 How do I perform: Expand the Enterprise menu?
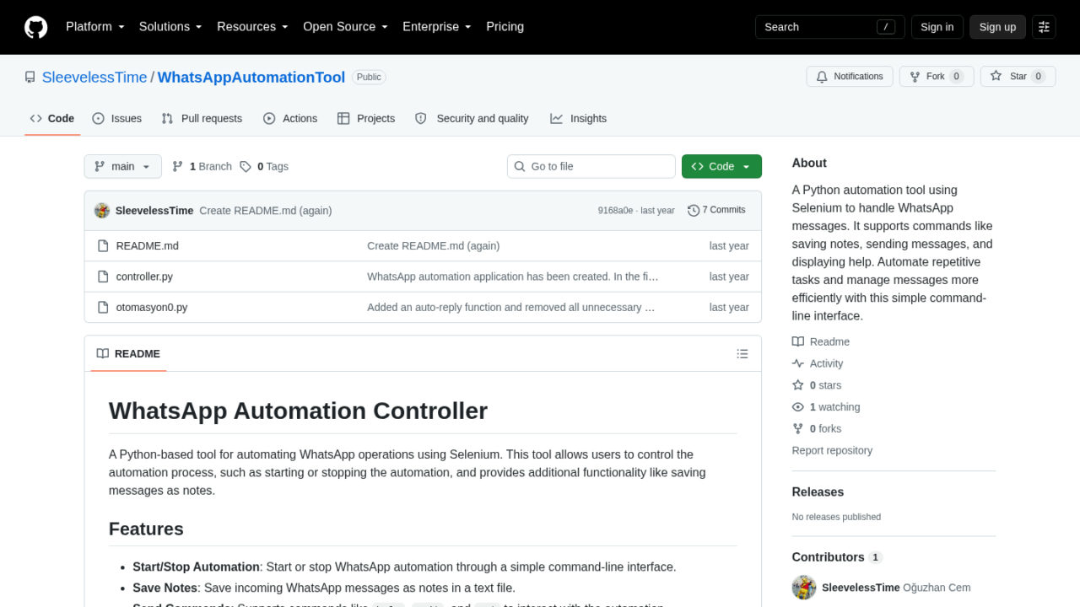click(437, 27)
